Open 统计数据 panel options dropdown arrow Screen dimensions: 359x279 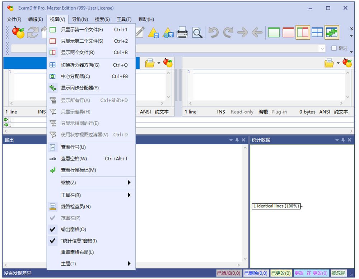337,140
